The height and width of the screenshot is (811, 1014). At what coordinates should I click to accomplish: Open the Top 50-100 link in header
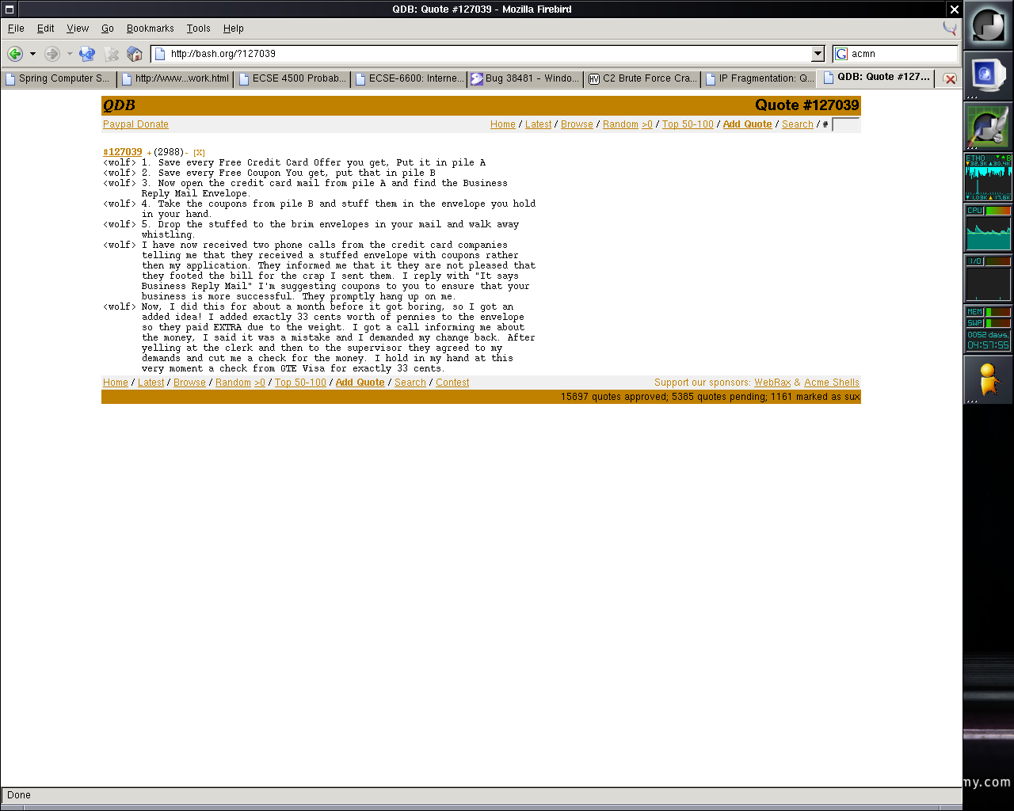click(688, 124)
